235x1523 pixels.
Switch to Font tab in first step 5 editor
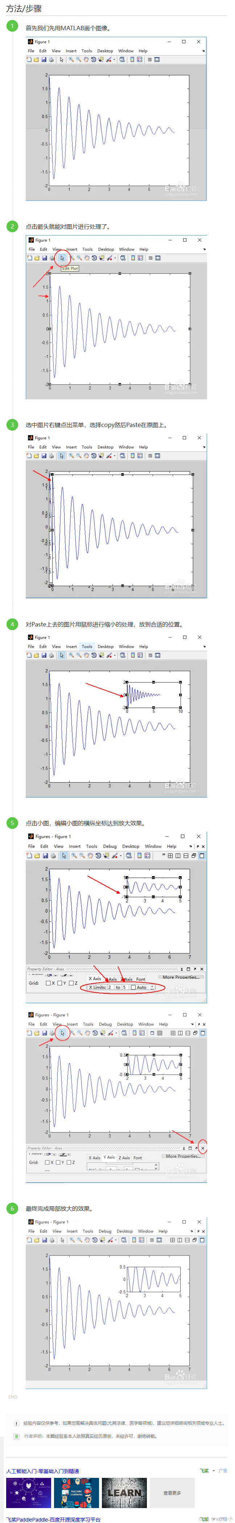(141, 979)
